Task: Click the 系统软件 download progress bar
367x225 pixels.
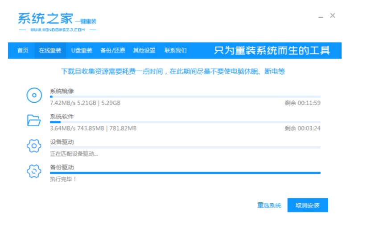Action: [x=185, y=122]
